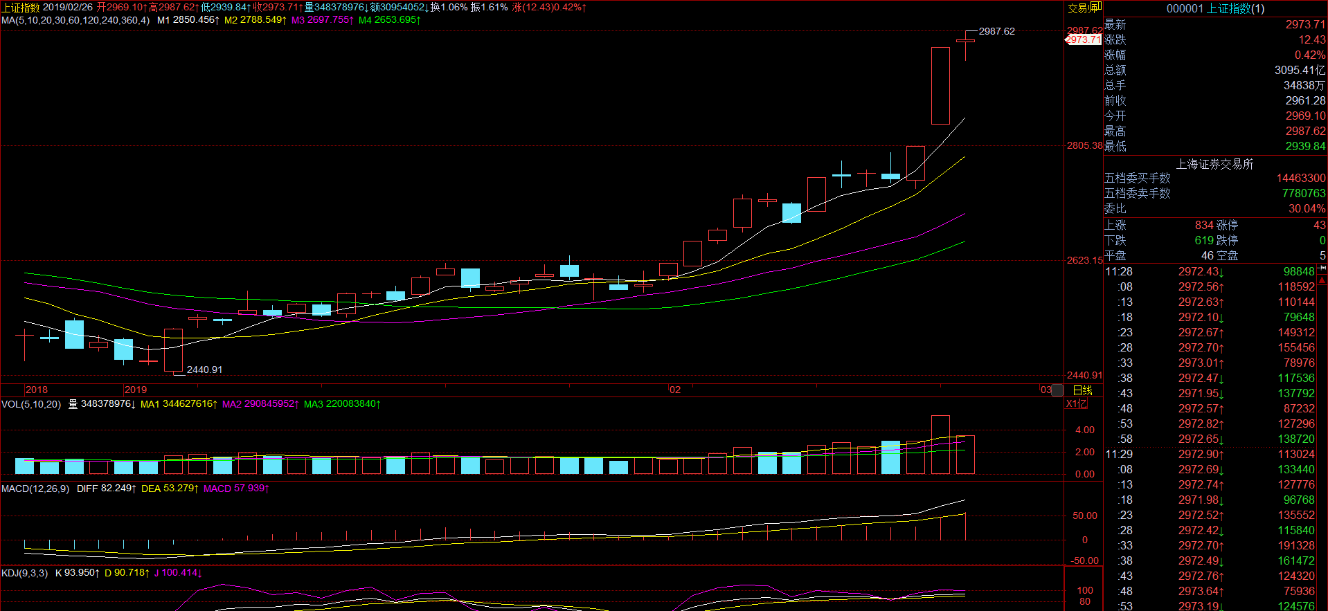Click the DIFF 82.249 value
This screenshot has height=611, width=1328.
tap(107, 489)
